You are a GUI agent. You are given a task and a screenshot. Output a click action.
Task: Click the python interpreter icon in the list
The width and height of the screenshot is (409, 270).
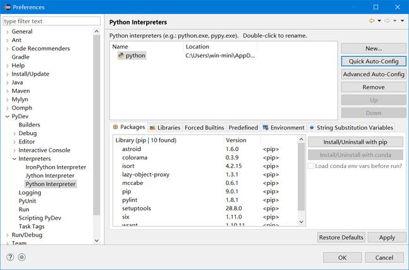pos(121,55)
